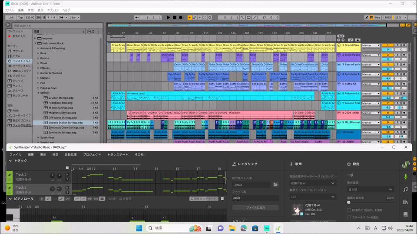Click the Tap tempo button

click(x=20, y=17)
